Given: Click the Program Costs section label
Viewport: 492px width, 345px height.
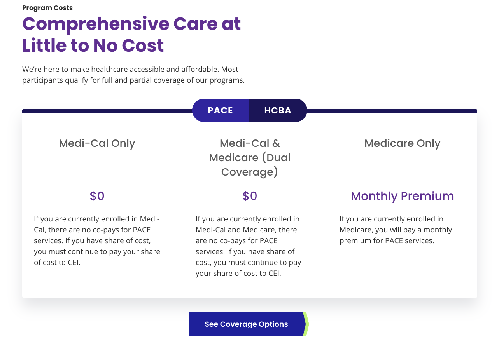Looking at the screenshot, I should (47, 8).
